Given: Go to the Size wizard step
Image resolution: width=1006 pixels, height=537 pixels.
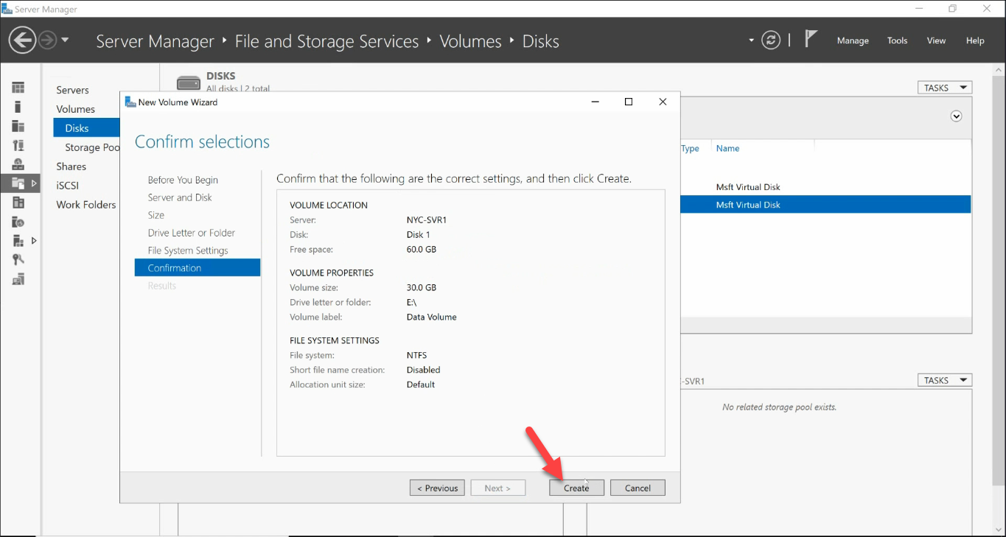Looking at the screenshot, I should 156,215.
